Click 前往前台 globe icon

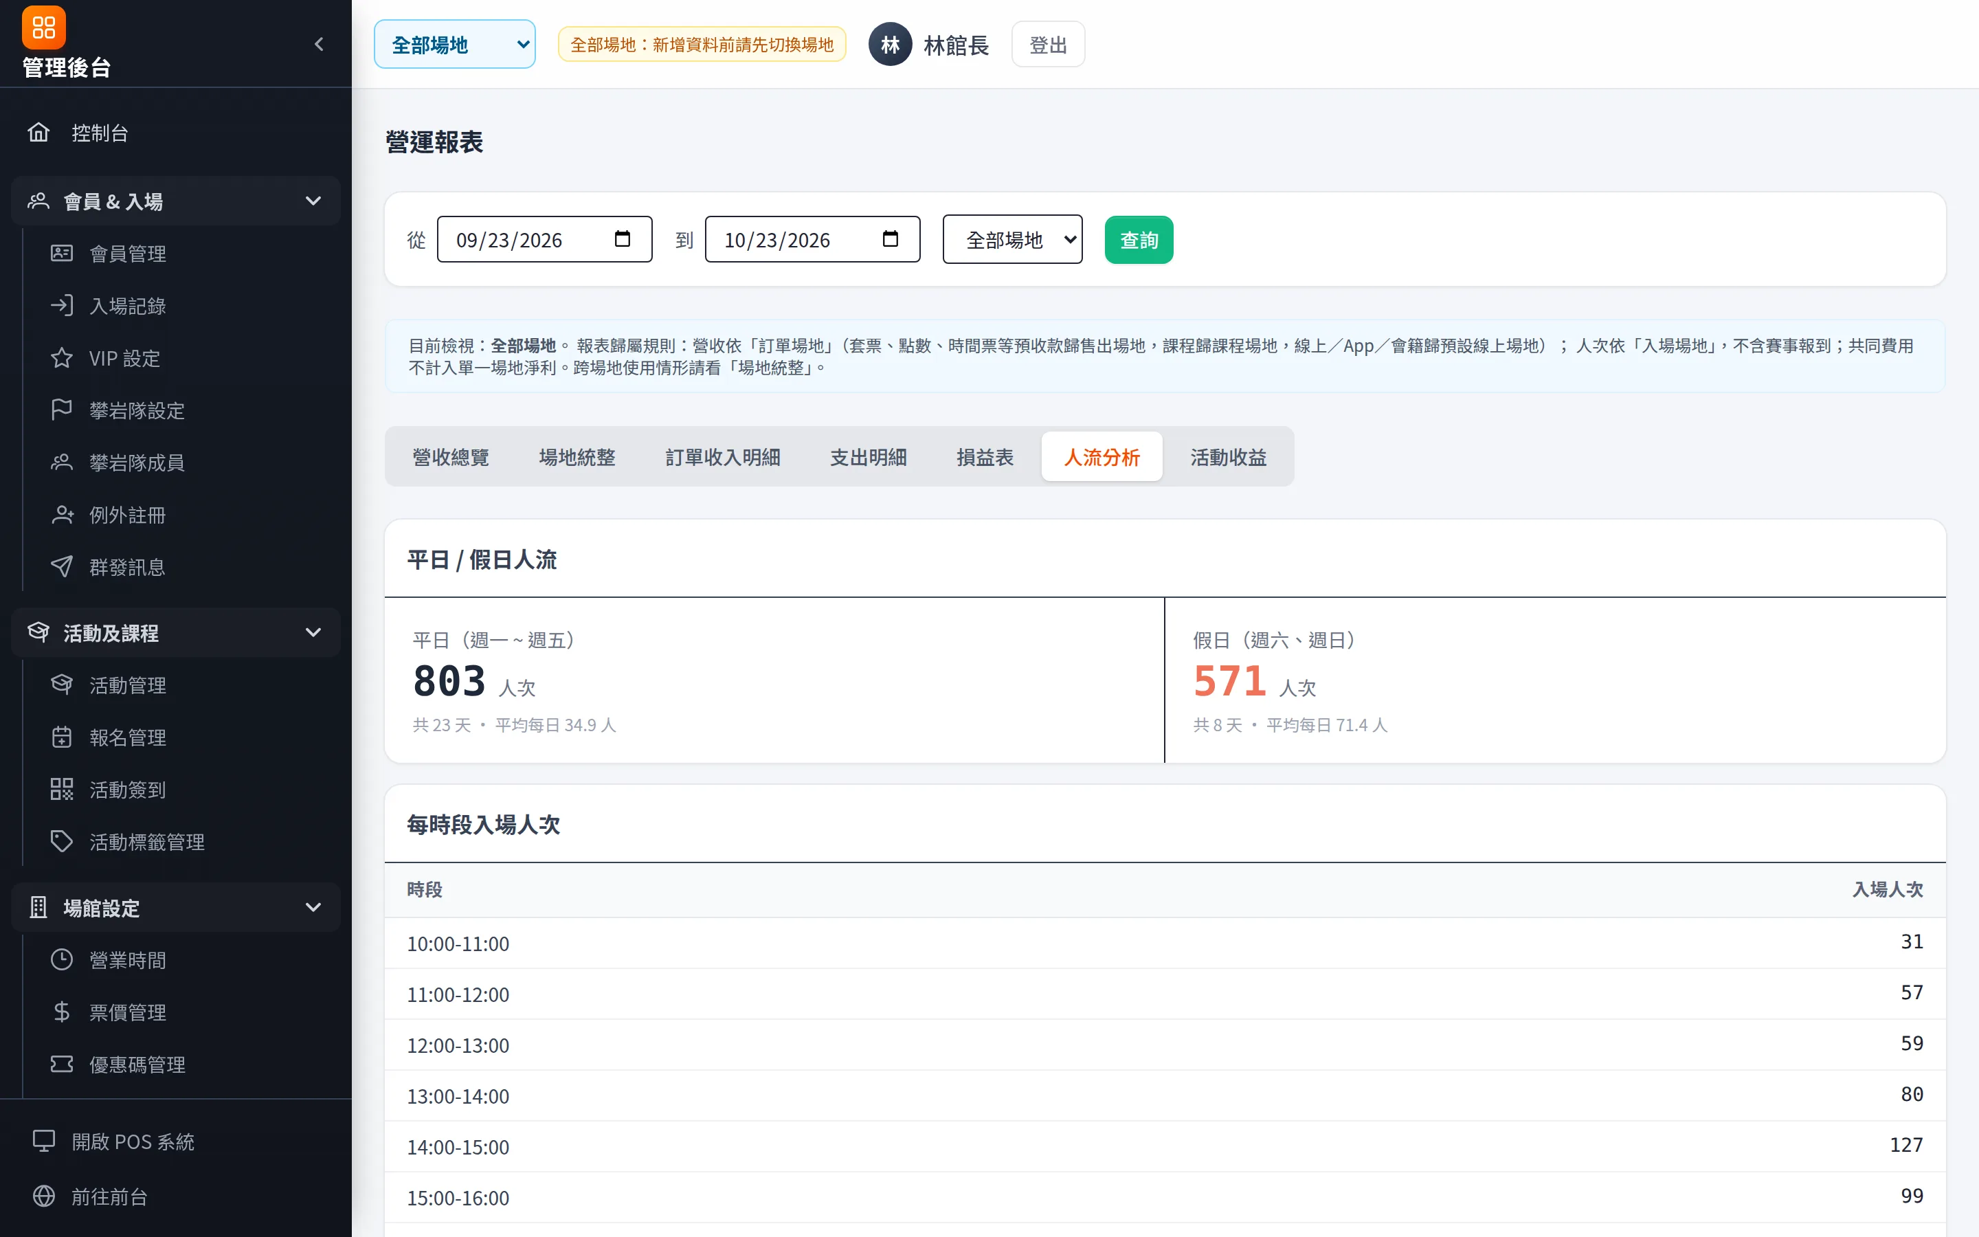[x=44, y=1196]
